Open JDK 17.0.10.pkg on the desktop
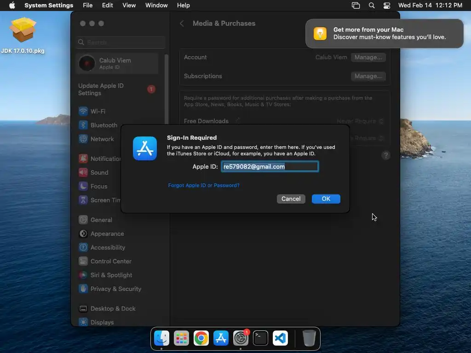The height and width of the screenshot is (353, 471). [x=23, y=35]
